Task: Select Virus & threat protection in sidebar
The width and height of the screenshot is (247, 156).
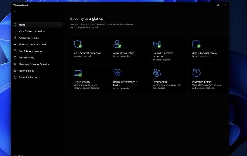Action: coord(32,31)
